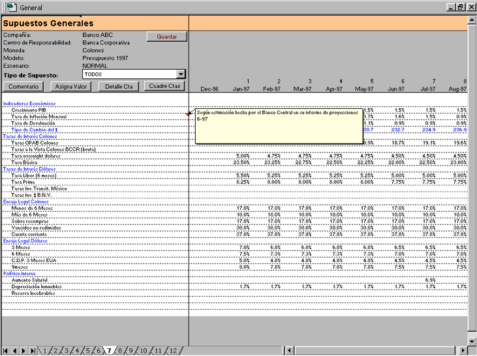Click next sheet tab arrow
Screen dimensions: 477x356
point(23,351)
